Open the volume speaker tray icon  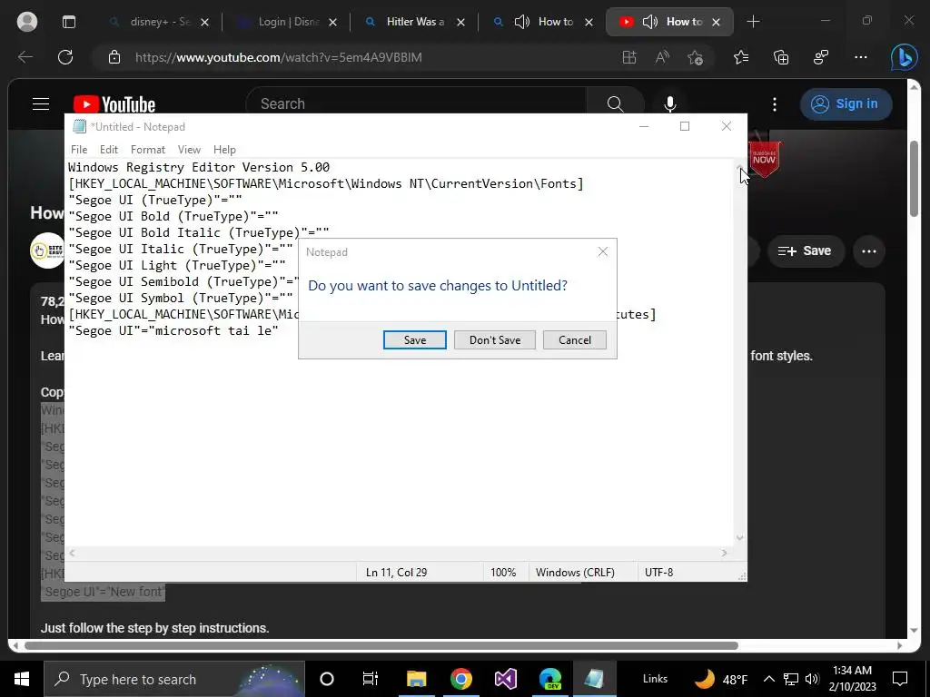tap(813, 679)
